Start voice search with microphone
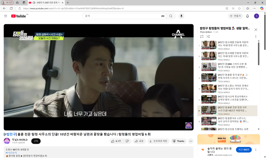266x158 pixels. pyautogui.click(x=182, y=16)
